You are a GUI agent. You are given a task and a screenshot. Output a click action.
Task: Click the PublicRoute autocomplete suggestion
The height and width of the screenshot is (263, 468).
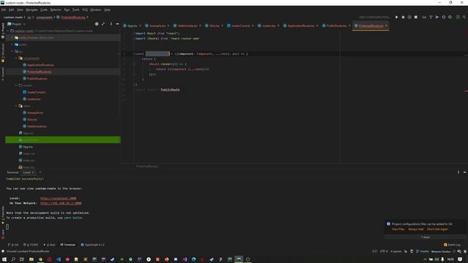pyautogui.click(x=170, y=90)
